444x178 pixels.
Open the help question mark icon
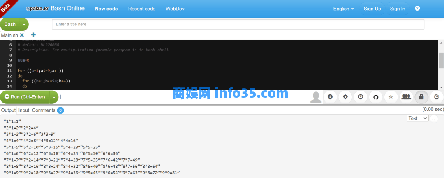tap(417, 9)
